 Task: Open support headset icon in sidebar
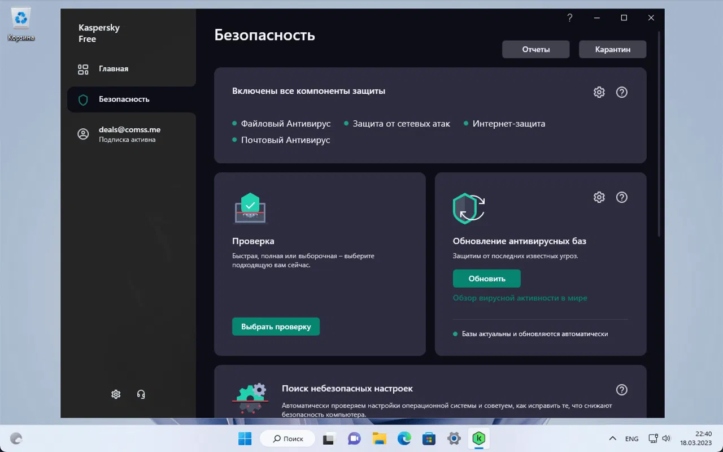tap(141, 394)
